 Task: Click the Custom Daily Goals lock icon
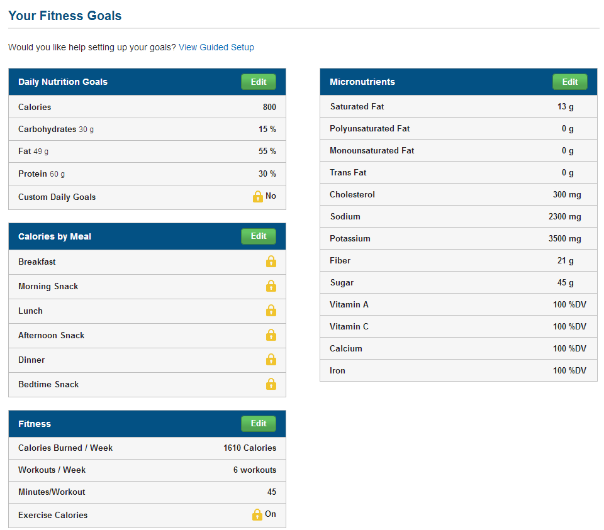(258, 197)
